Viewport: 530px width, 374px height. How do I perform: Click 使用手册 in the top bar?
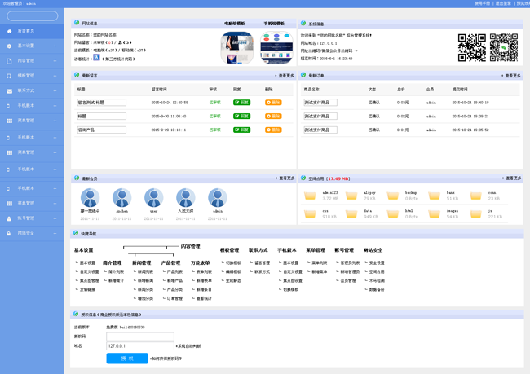click(x=483, y=3)
